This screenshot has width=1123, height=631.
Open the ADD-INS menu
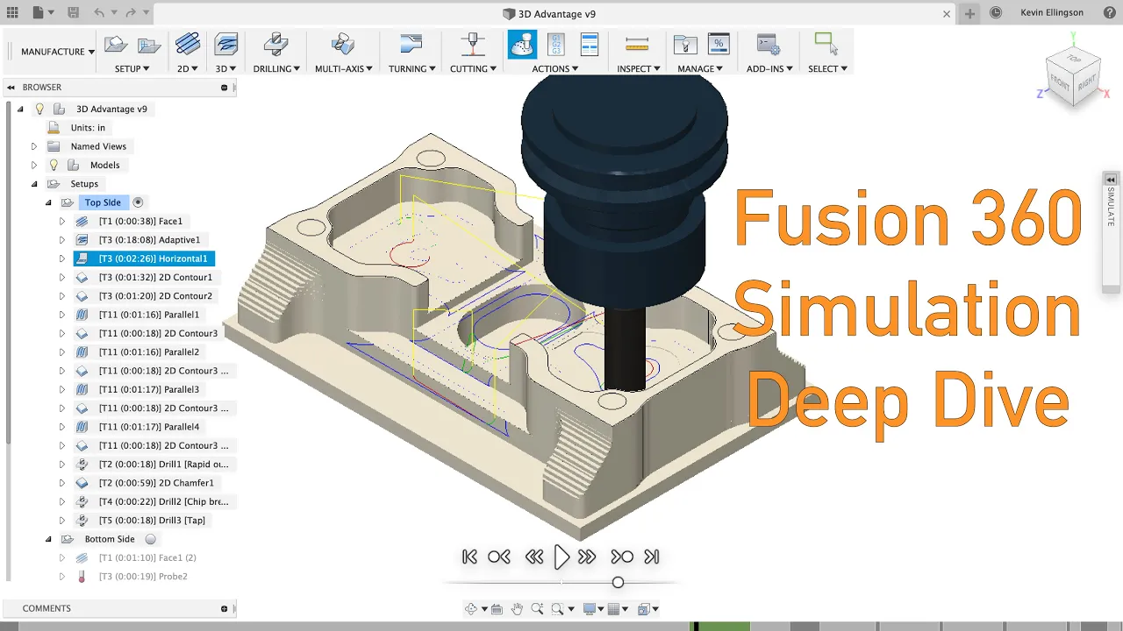[769, 68]
